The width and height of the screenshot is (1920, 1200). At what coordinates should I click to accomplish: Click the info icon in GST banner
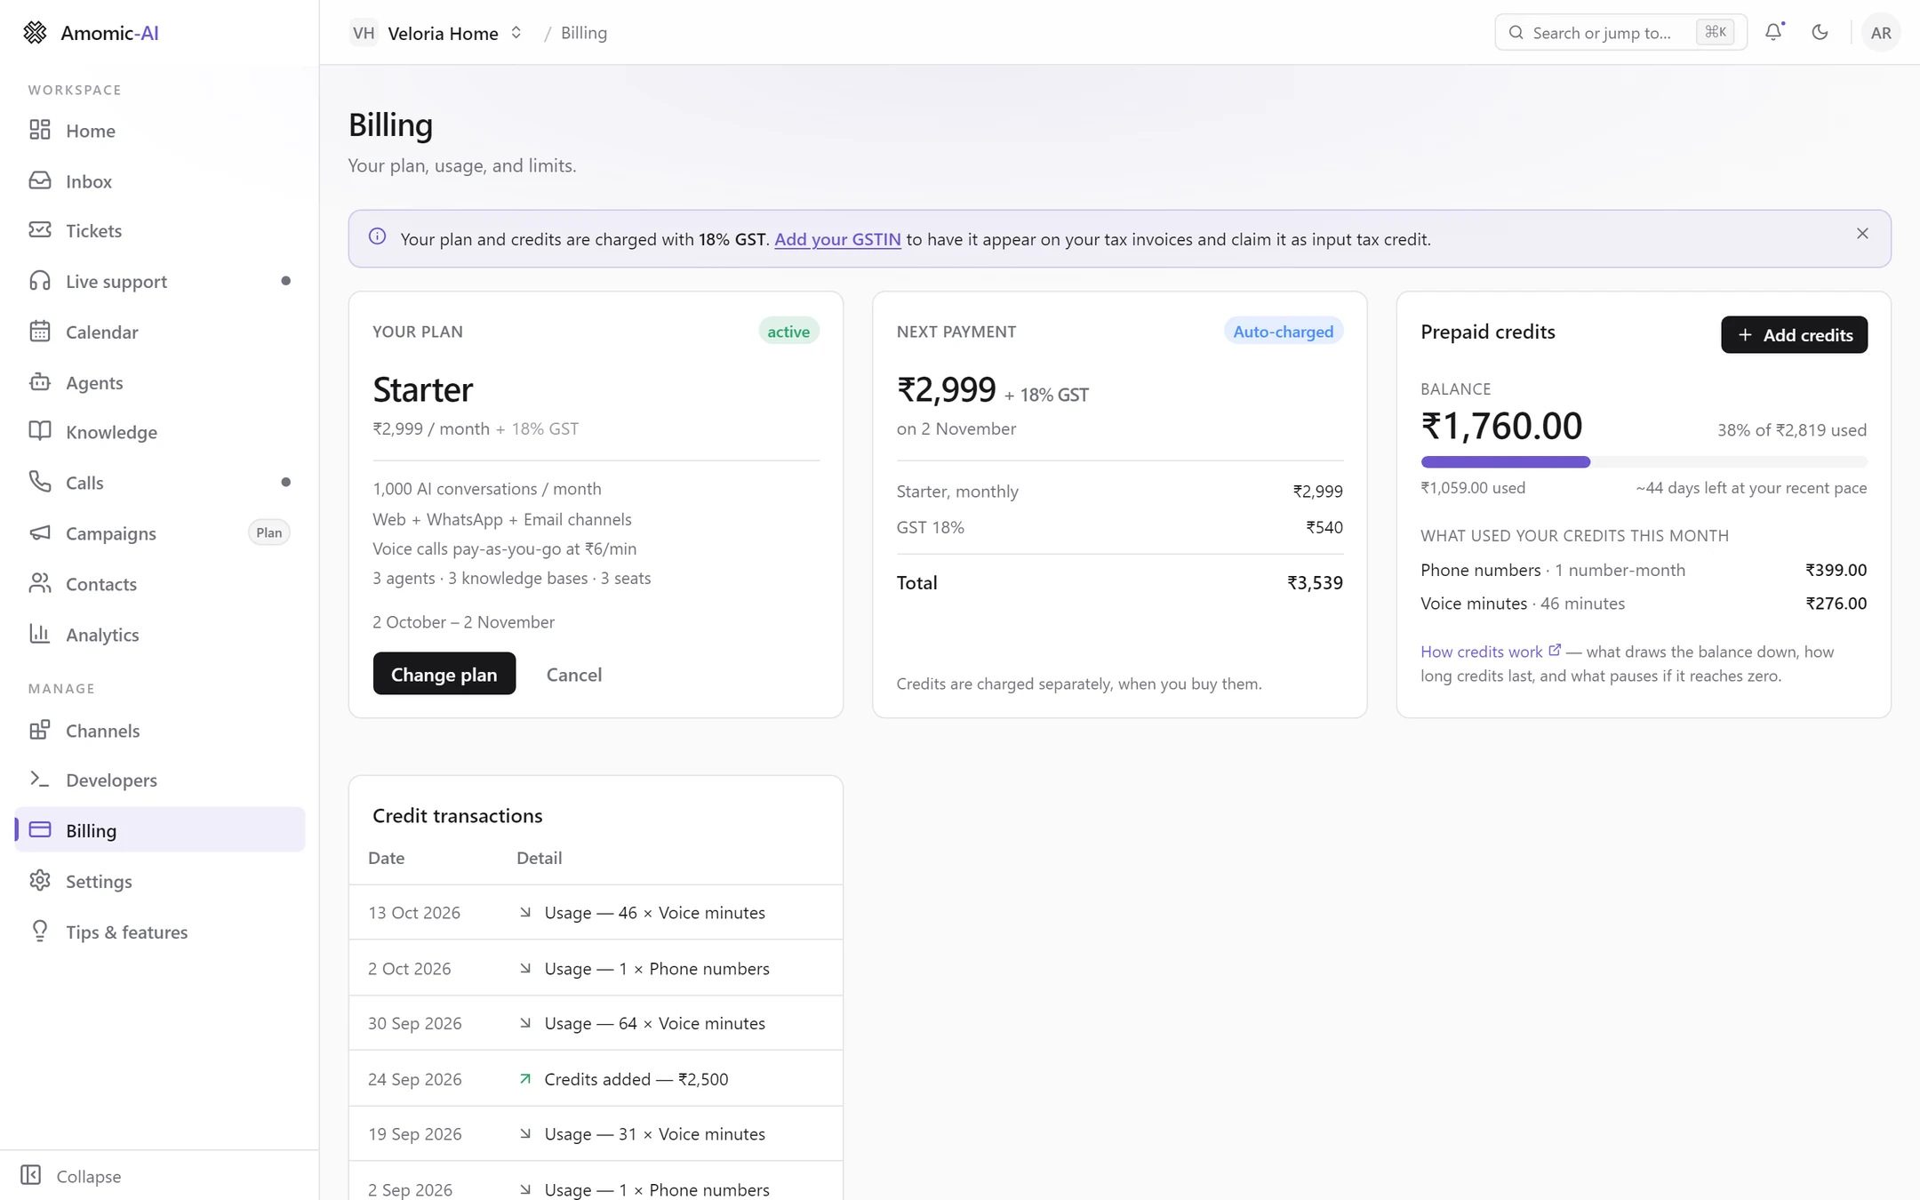coord(378,236)
